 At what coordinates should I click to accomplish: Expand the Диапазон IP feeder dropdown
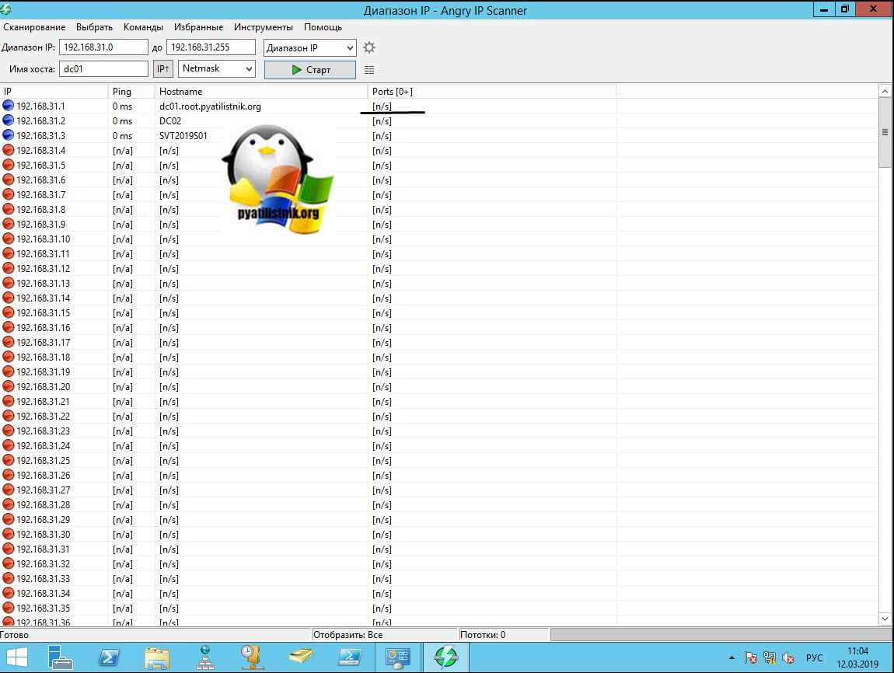click(x=310, y=48)
